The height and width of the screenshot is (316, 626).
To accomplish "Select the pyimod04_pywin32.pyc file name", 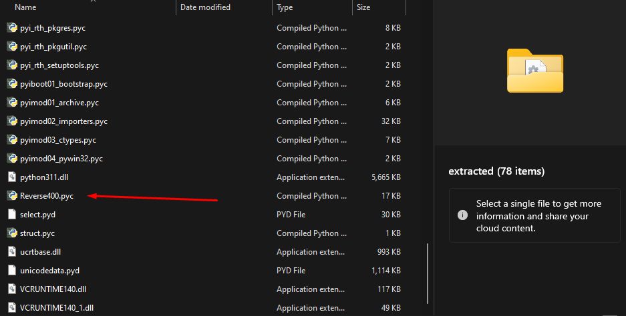I will tap(61, 159).
